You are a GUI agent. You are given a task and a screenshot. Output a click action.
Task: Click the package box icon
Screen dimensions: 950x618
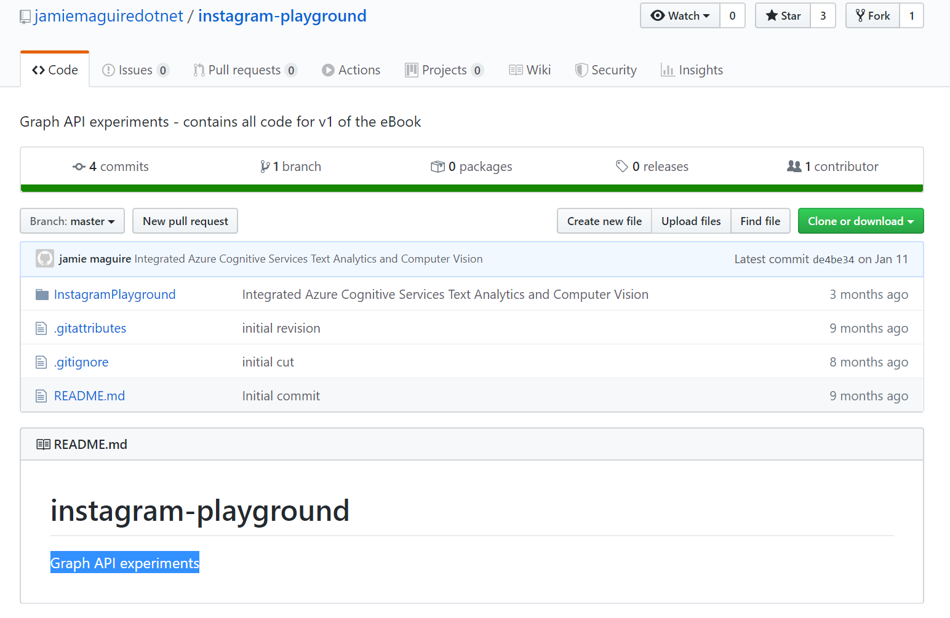(x=437, y=167)
